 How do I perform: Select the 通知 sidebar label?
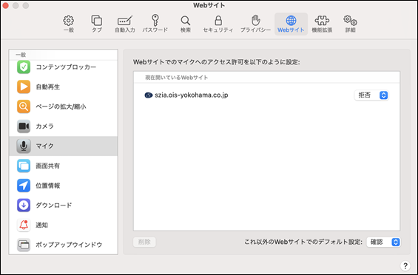(x=42, y=225)
